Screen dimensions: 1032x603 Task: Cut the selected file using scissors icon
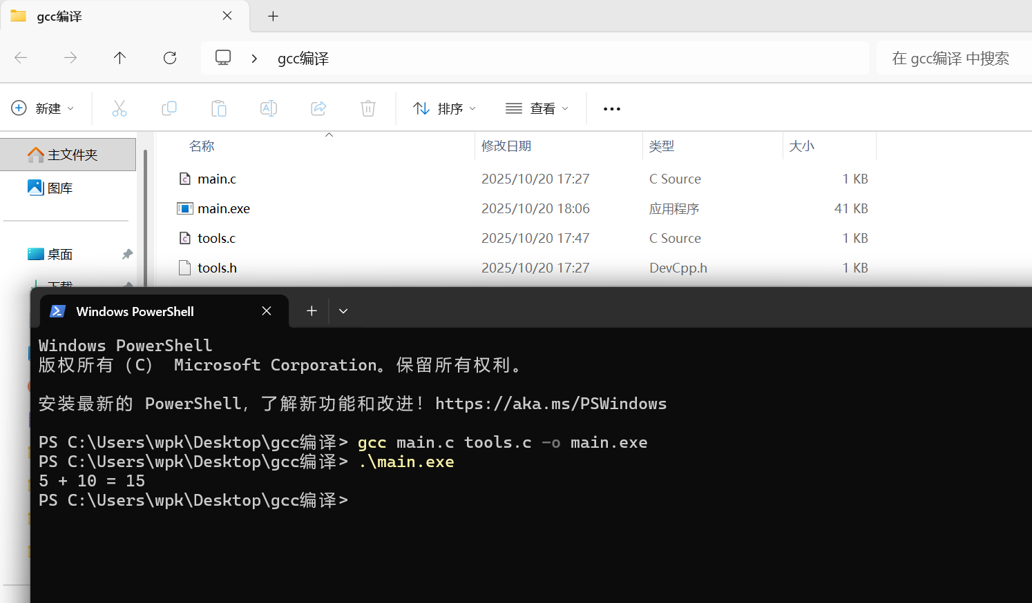[x=120, y=108]
